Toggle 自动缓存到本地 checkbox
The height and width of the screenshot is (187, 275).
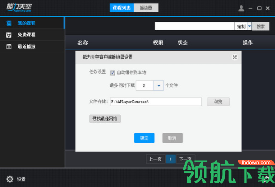(x=112, y=72)
